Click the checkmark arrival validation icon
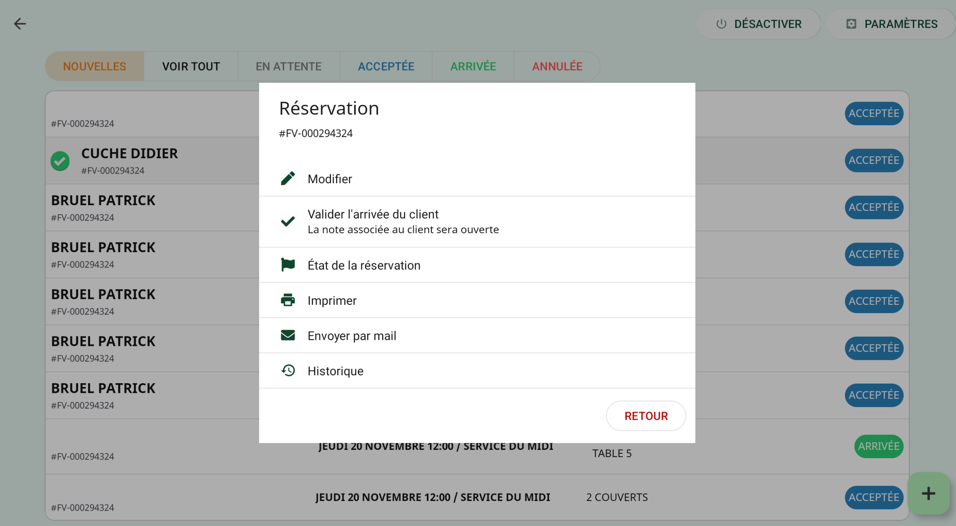Image resolution: width=956 pixels, height=526 pixels. pyautogui.click(x=287, y=221)
